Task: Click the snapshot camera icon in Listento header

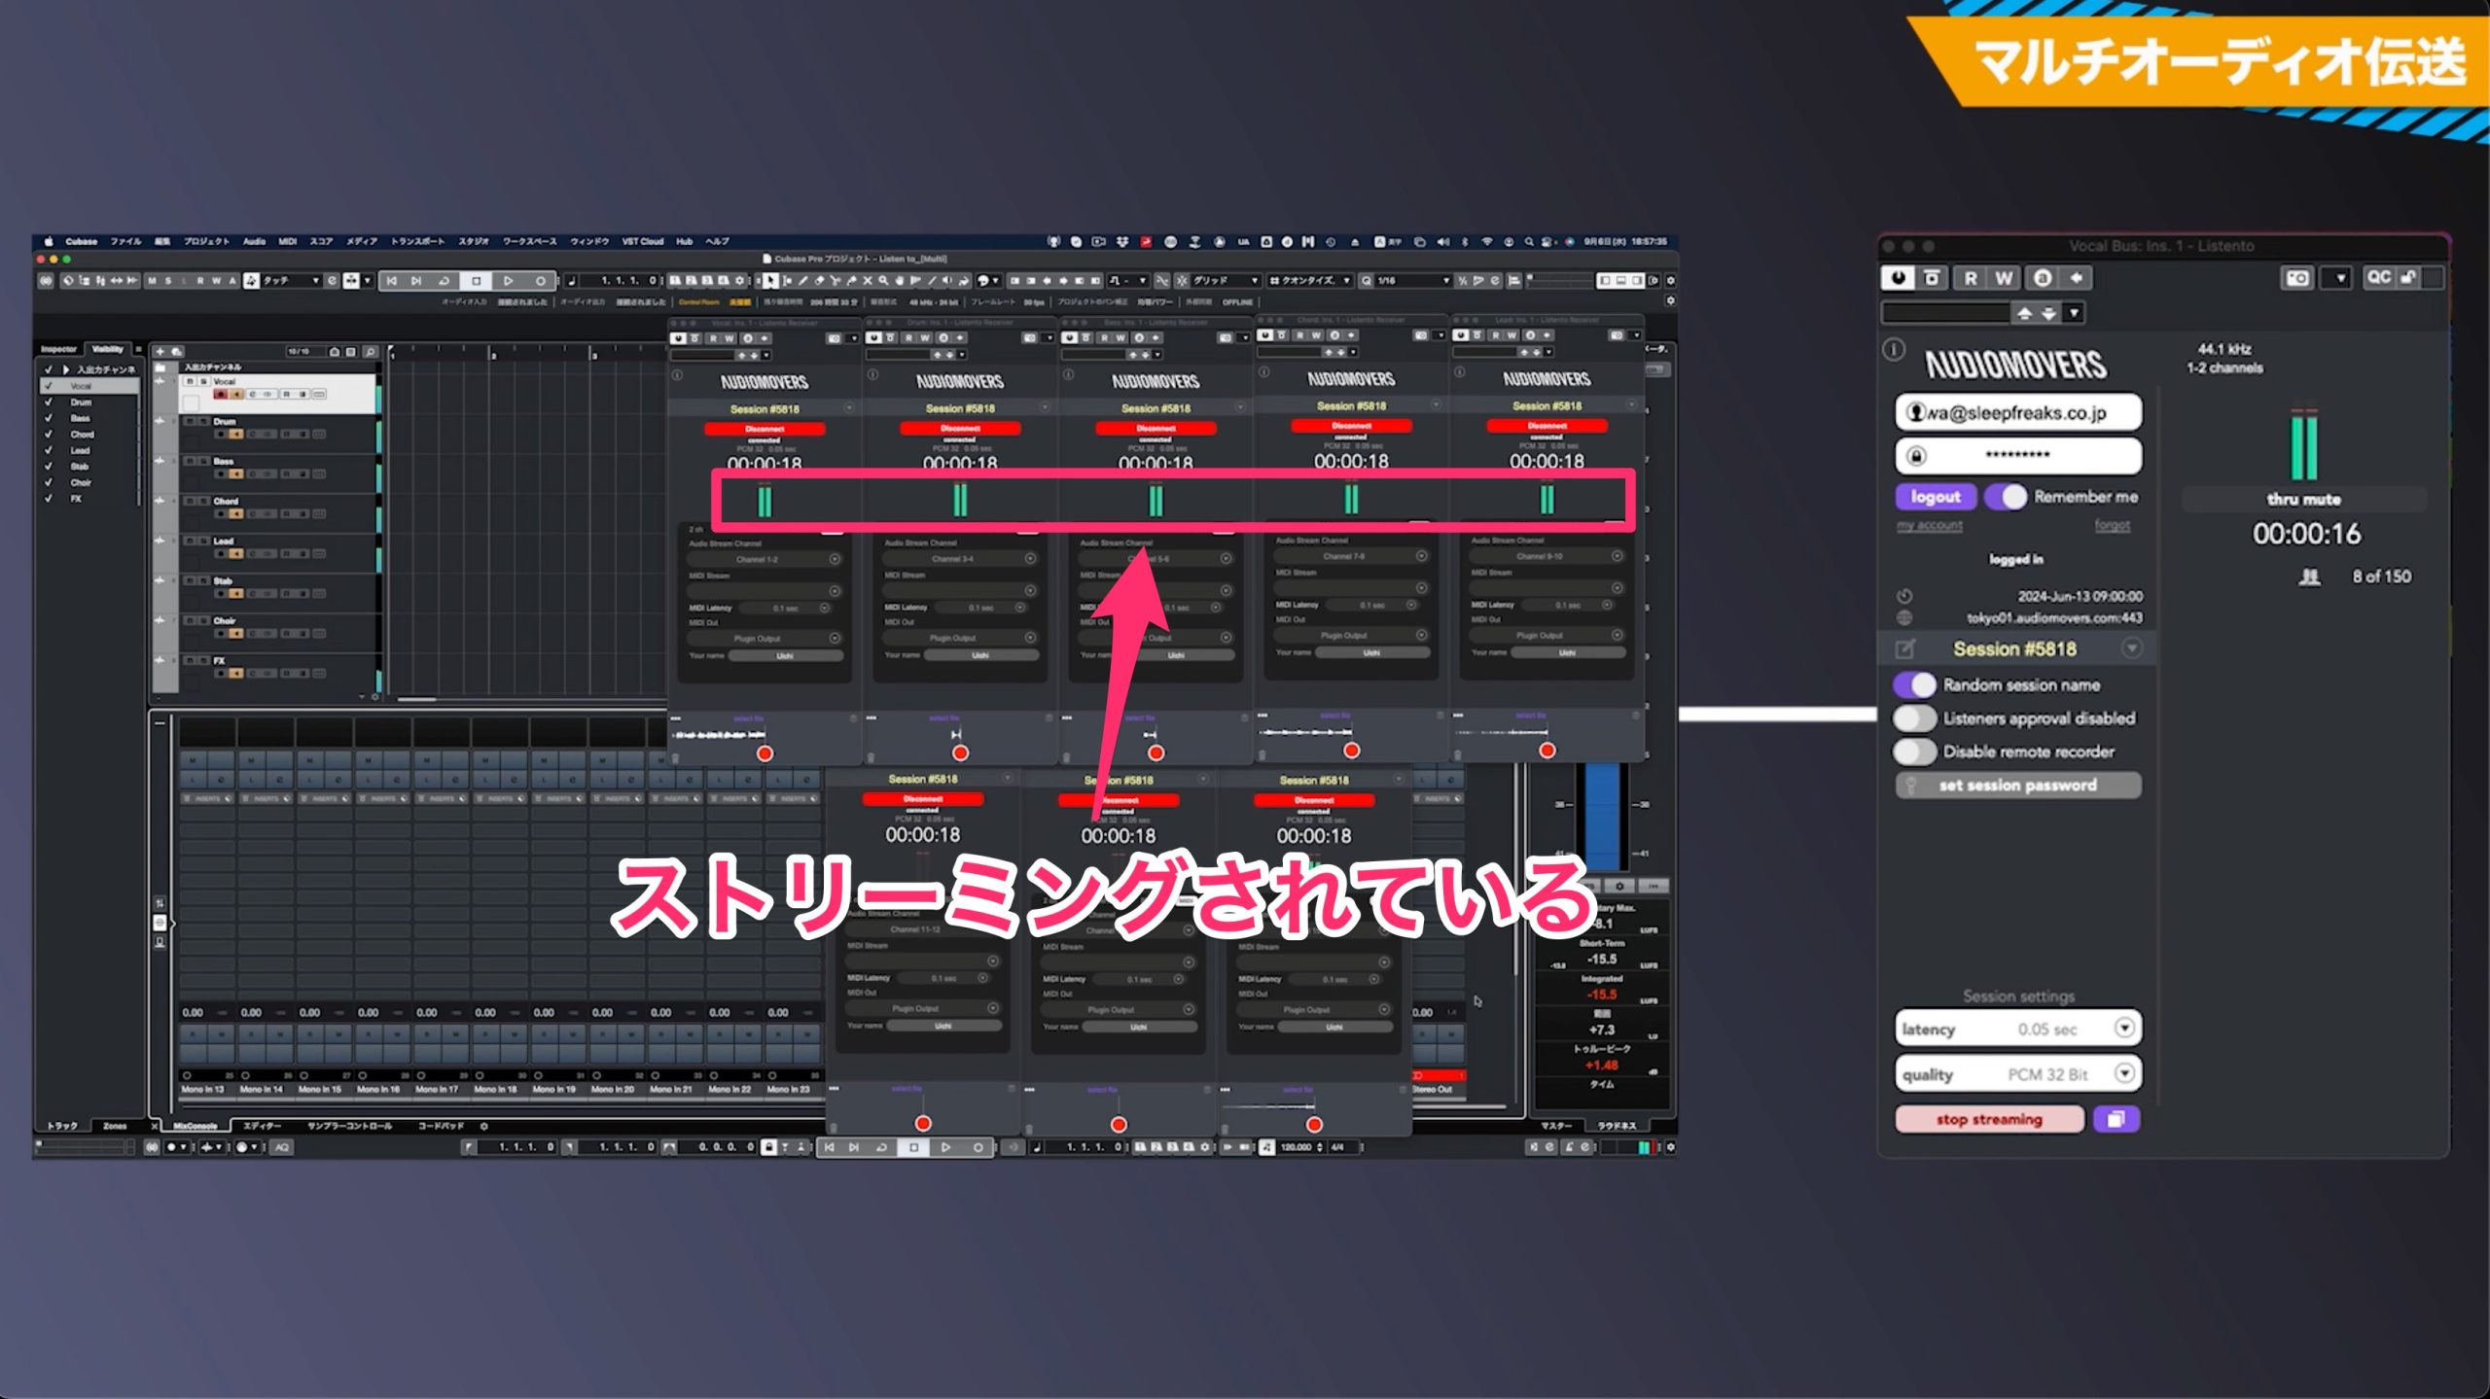Action: tap(2297, 278)
